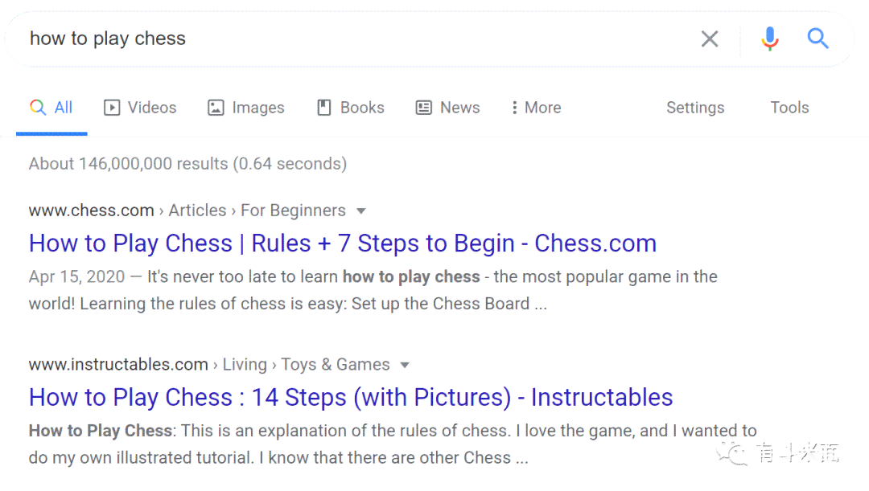Click the Images tab picture icon
Viewport: 869px width, 491px height.
[216, 108]
